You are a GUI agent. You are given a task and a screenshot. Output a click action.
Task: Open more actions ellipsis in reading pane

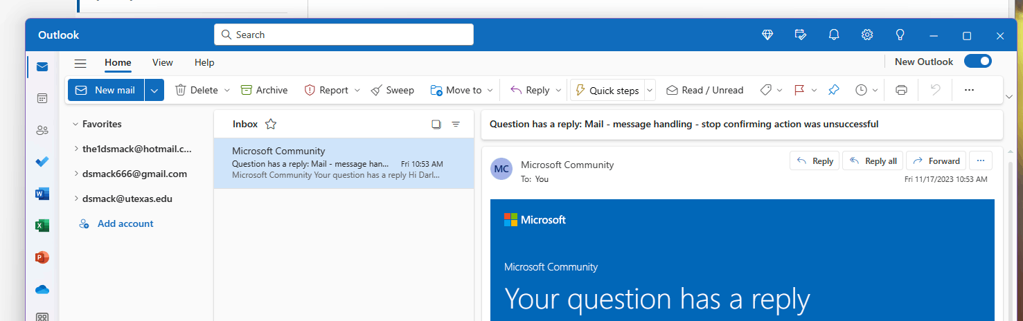(x=980, y=160)
